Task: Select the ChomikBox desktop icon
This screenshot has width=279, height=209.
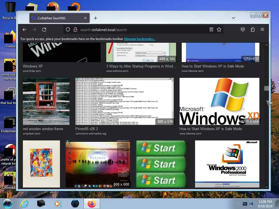Action: [x=9, y=180]
